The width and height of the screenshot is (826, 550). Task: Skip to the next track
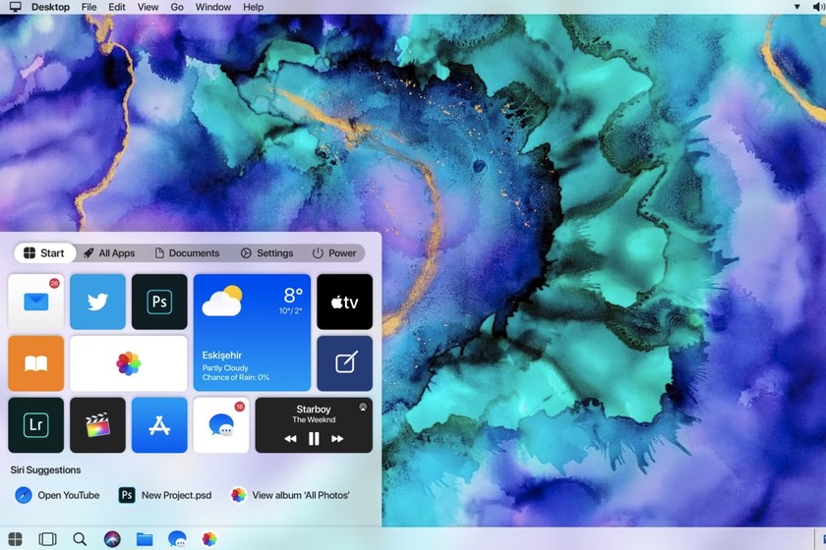click(337, 439)
